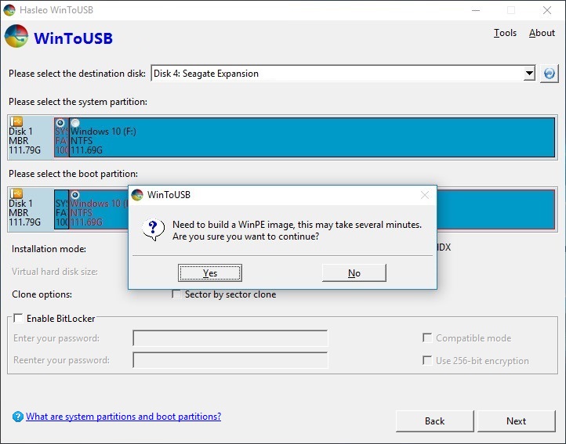The image size is (566, 444).
Task: Click the SYS FAT partition in boot list
Action: point(61,209)
